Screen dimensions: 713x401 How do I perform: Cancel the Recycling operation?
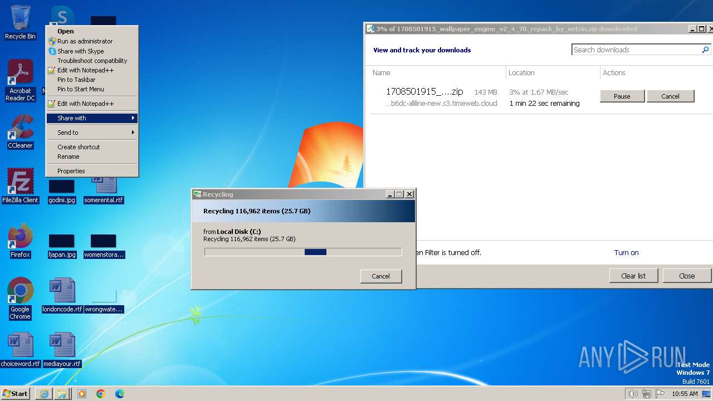click(x=381, y=276)
